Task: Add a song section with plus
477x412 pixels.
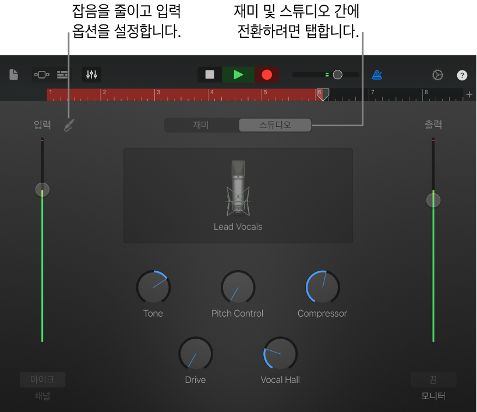Action: click(x=469, y=95)
